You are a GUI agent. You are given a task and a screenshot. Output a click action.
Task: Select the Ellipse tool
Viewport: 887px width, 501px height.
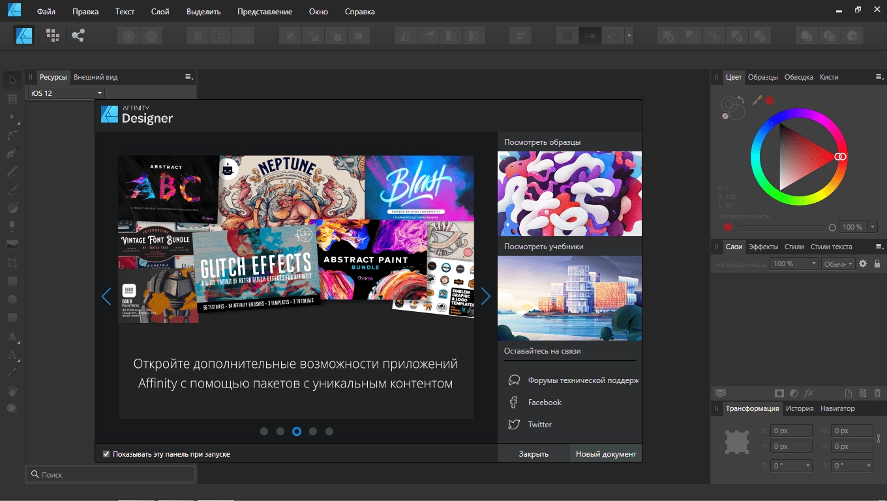[12, 299]
